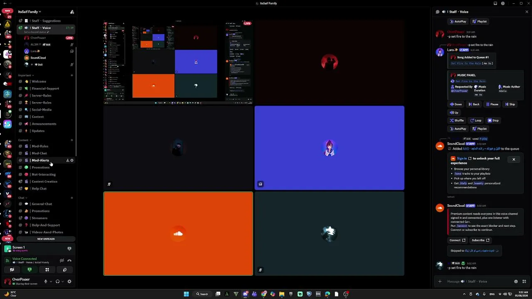Add a channel to the Content category

(x=72, y=140)
